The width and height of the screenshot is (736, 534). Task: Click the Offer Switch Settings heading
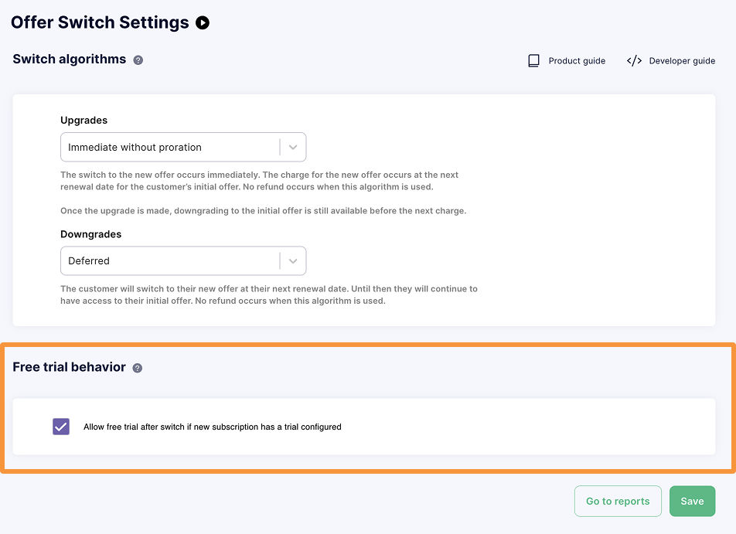[x=100, y=22]
